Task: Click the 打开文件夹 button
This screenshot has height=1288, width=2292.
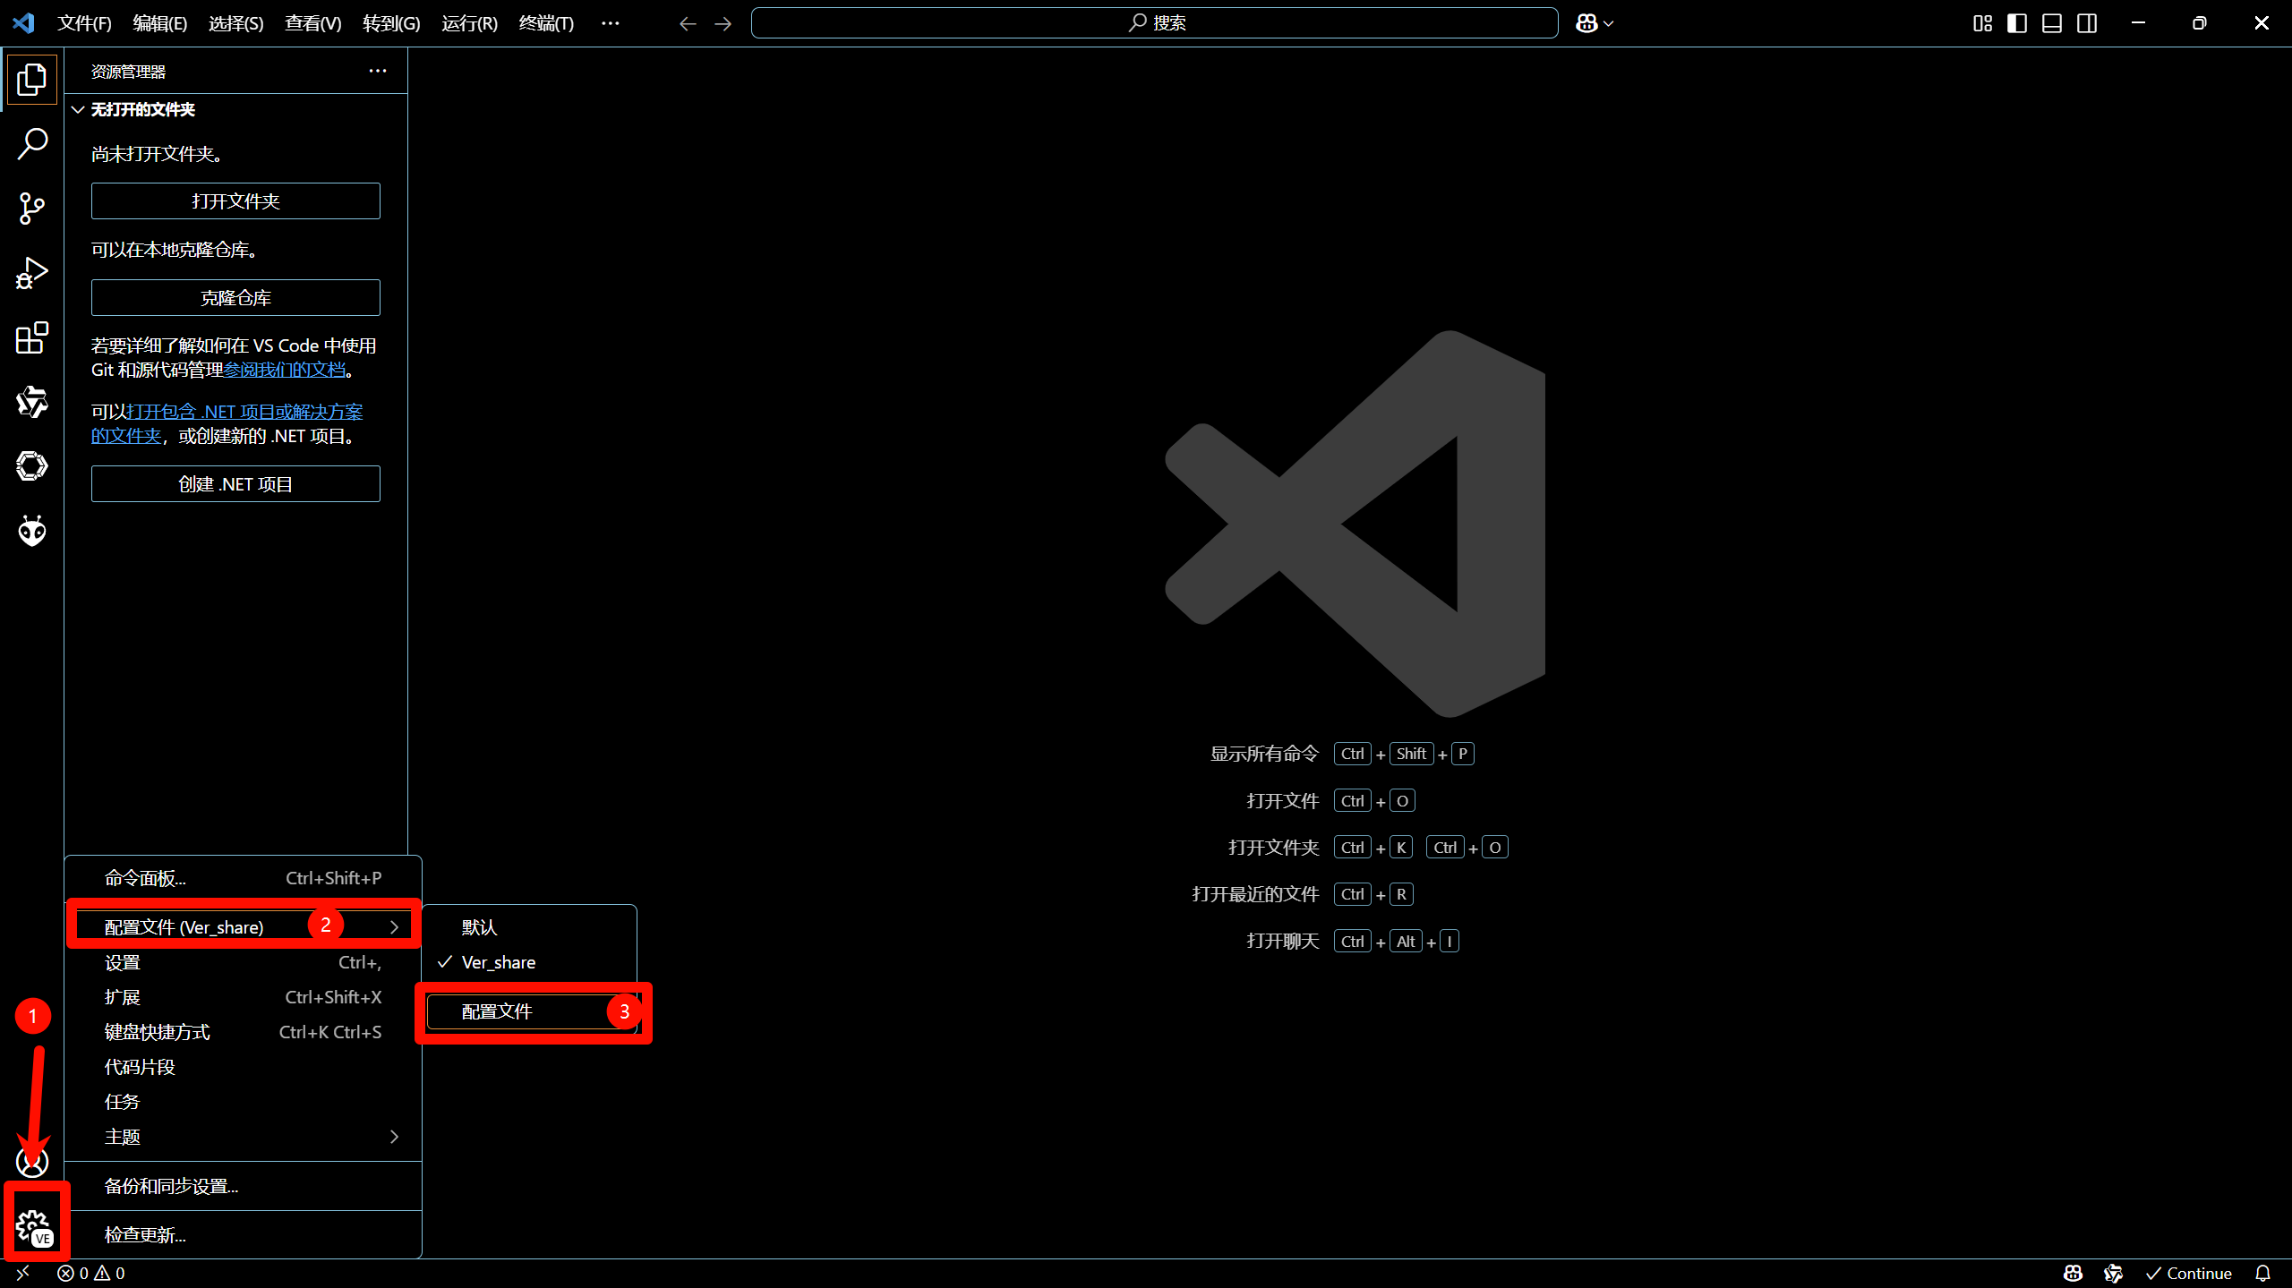Action: [x=235, y=201]
